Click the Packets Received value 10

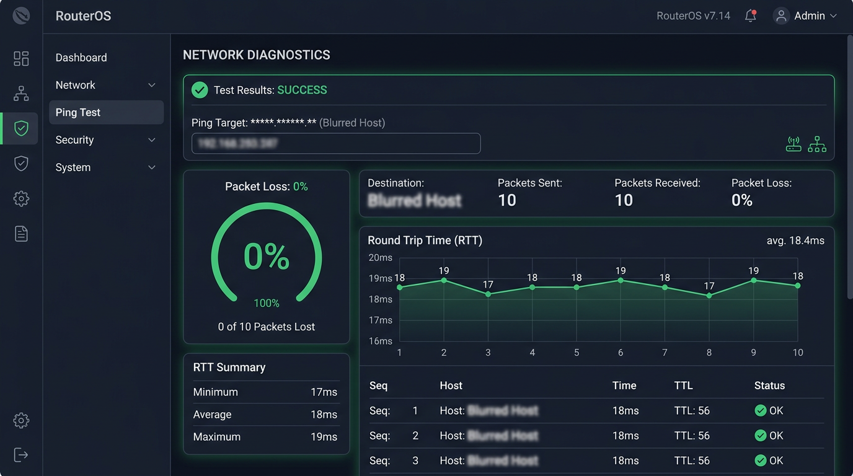click(624, 200)
